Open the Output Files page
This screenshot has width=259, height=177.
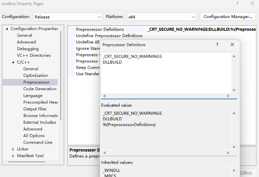point(35,109)
